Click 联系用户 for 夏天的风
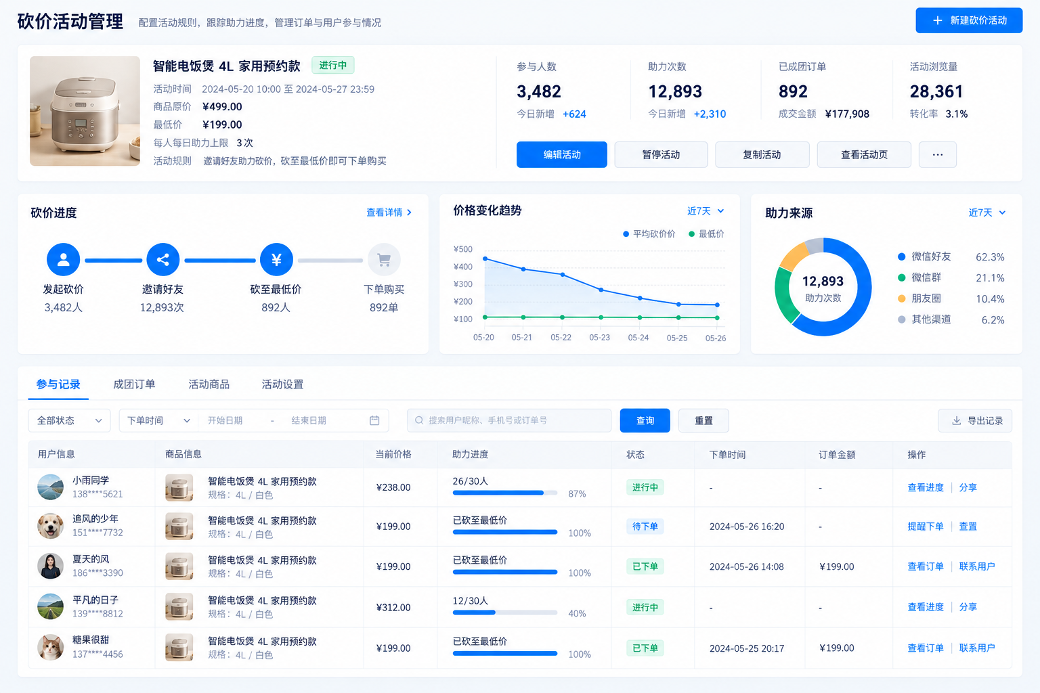The height and width of the screenshot is (693, 1040). pyautogui.click(x=977, y=566)
